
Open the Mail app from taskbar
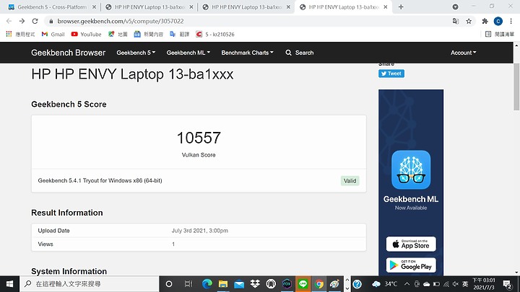point(239,284)
